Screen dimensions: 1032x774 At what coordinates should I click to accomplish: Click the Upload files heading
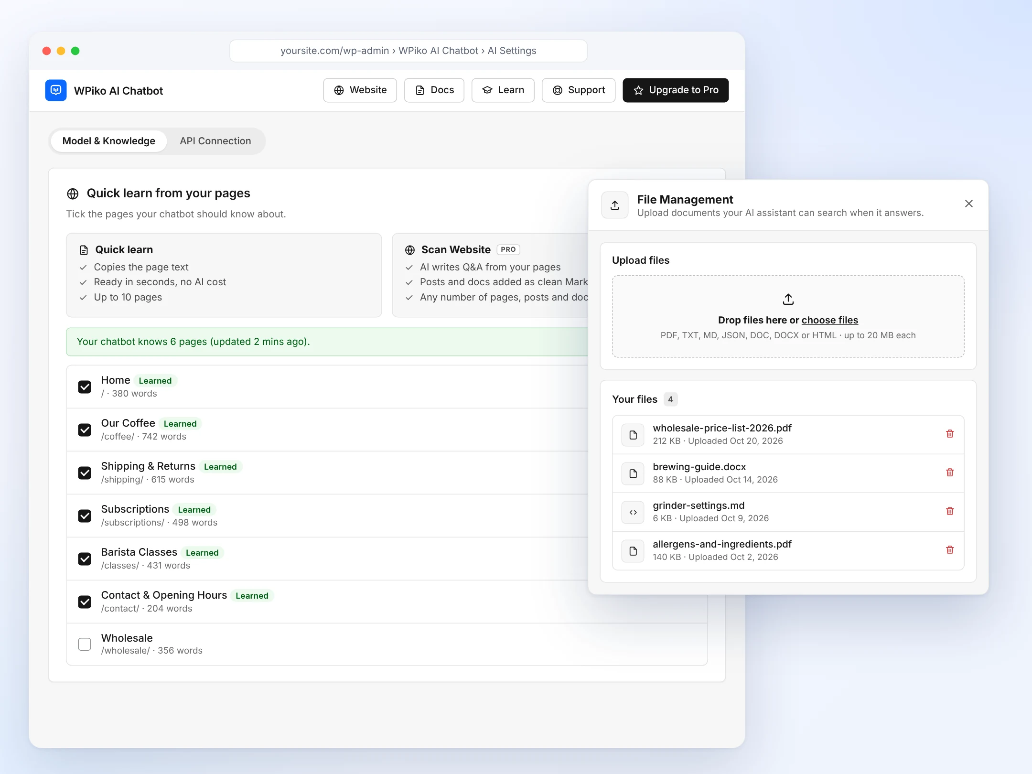pyautogui.click(x=641, y=260)
